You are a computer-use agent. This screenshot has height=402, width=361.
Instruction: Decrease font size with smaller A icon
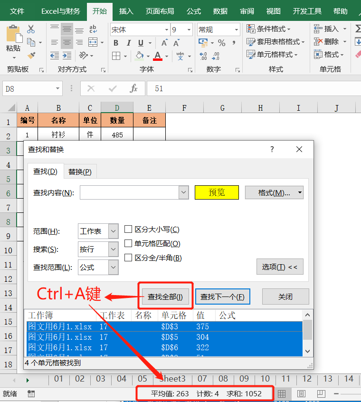[x=176, y=43]
